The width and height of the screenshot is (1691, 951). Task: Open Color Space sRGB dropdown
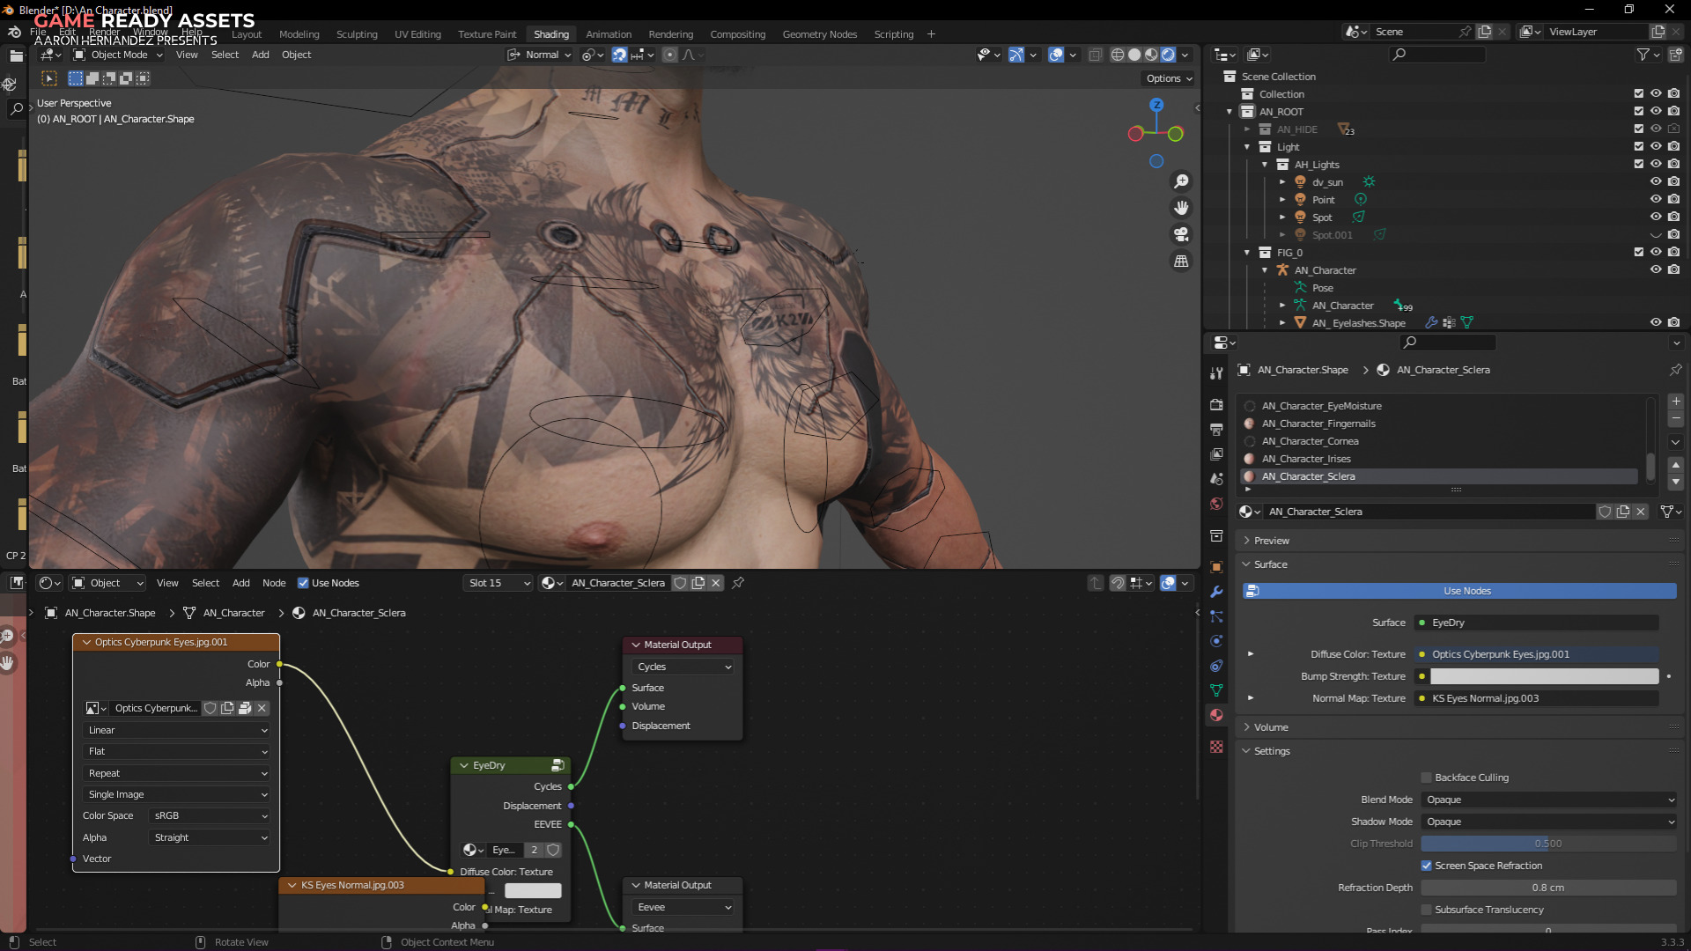click(210, 815)
